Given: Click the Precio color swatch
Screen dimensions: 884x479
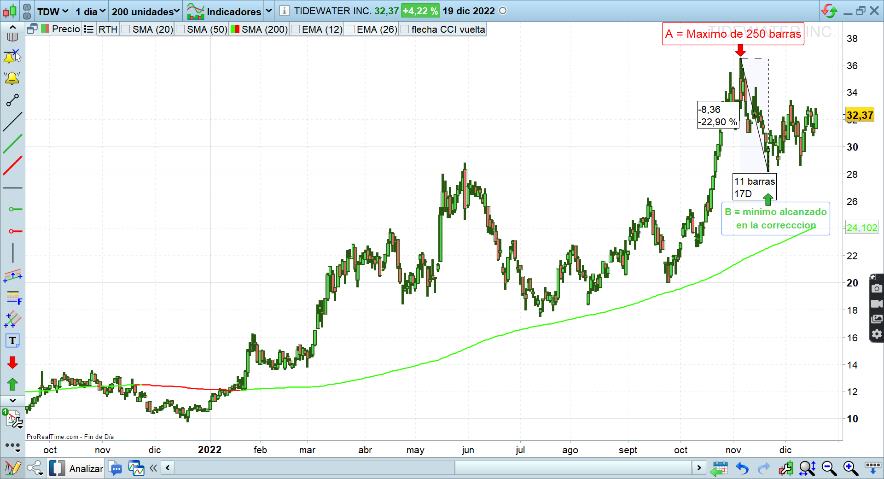Looking at the screenshot, I should 45,29.
